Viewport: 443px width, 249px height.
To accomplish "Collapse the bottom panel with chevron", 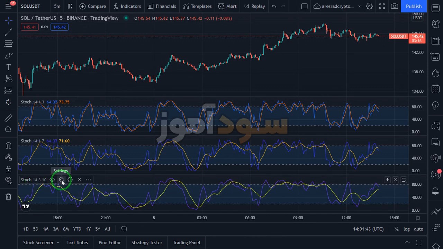I will 407,242.
